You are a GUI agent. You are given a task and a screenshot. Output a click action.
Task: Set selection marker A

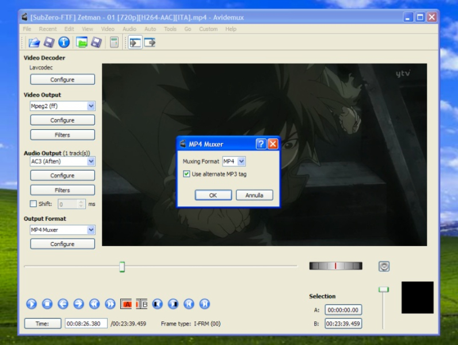127,304
